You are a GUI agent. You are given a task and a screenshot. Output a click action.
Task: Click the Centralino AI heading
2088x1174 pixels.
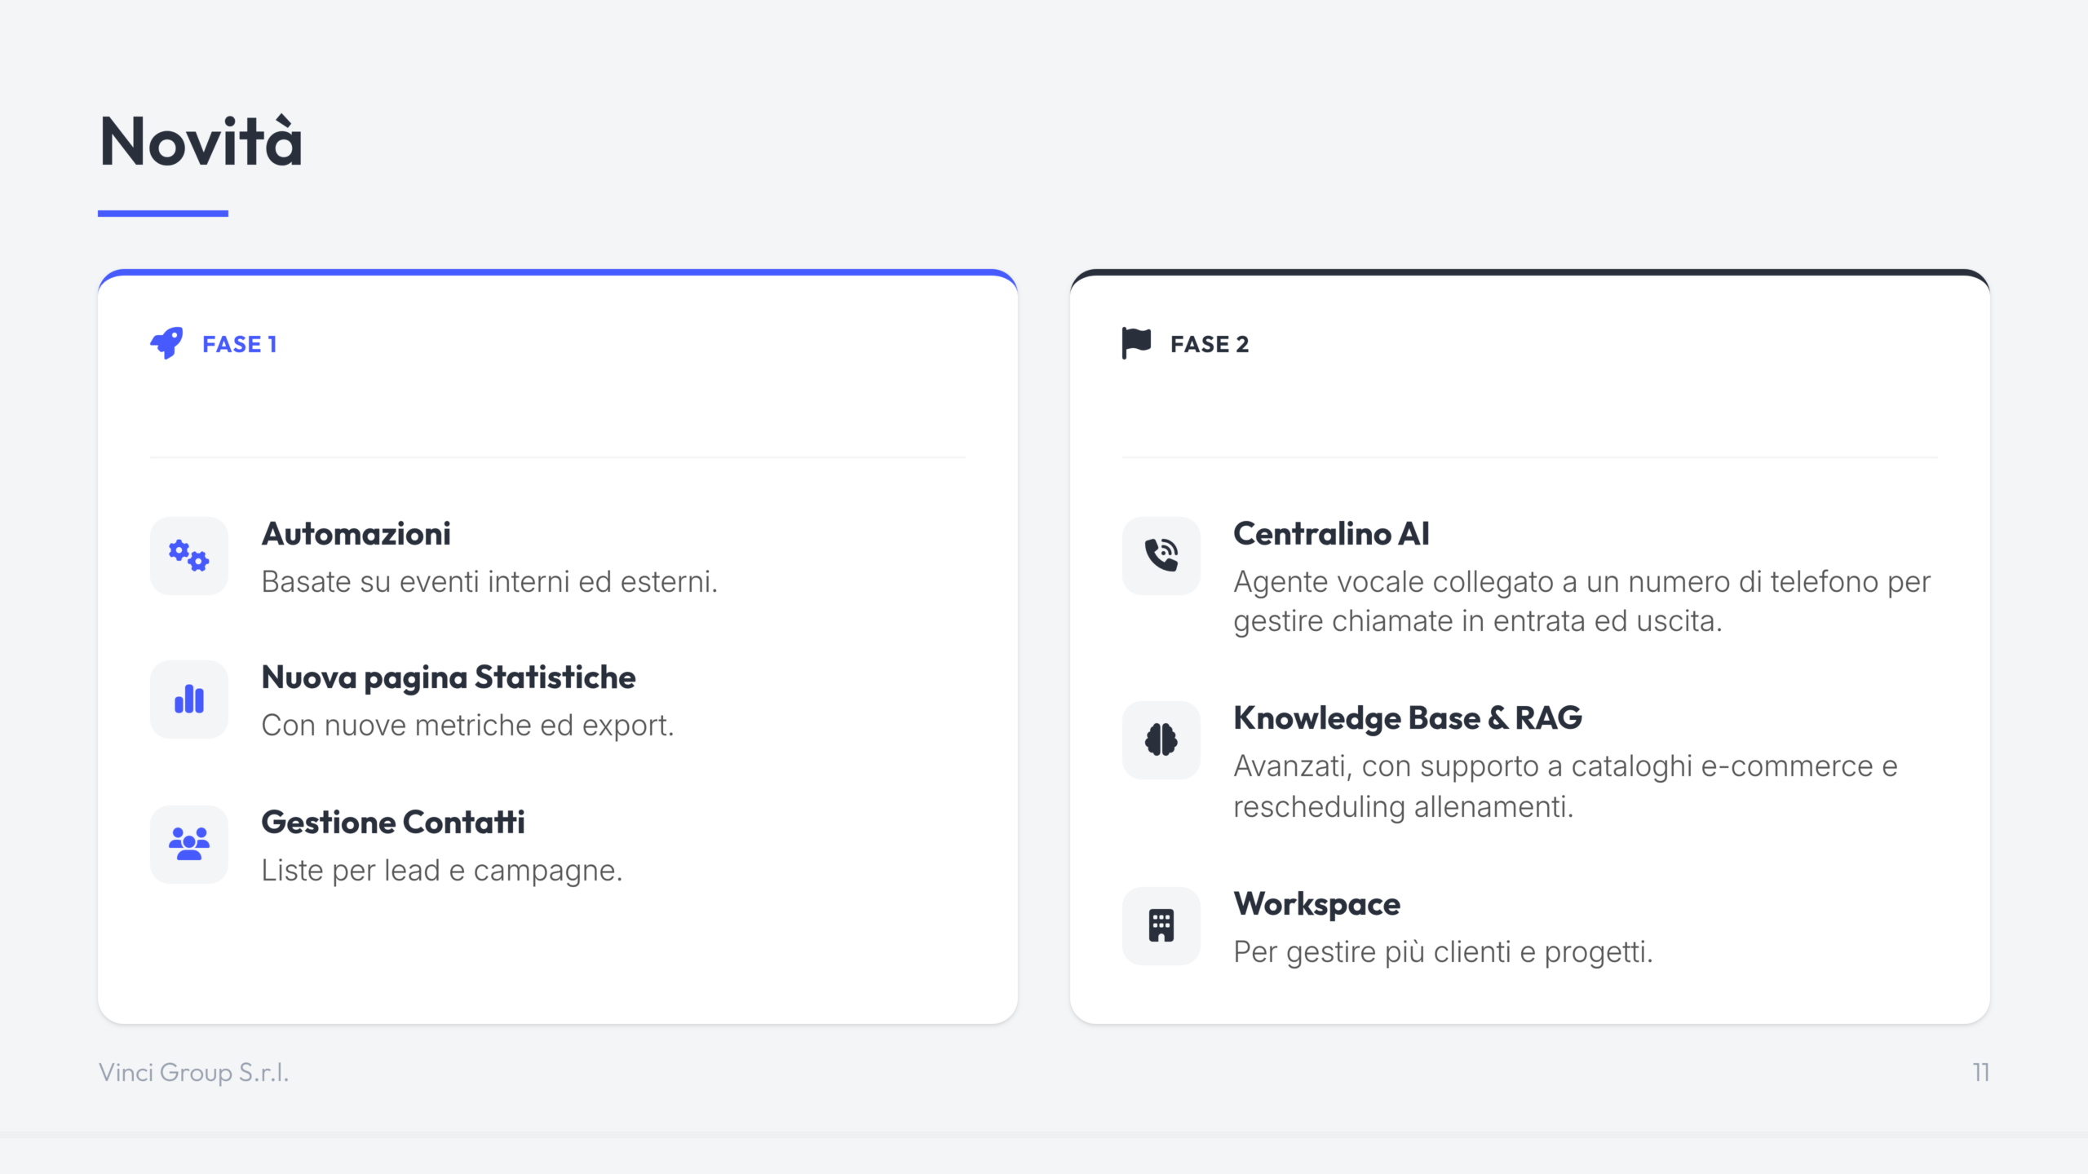pos(1330,534)
